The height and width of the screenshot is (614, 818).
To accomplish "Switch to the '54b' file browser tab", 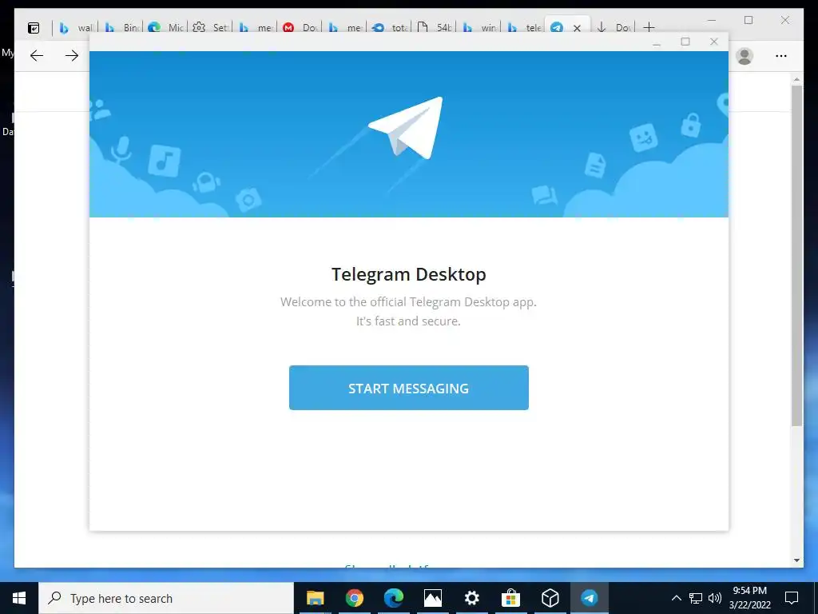I will click(435, 28).
